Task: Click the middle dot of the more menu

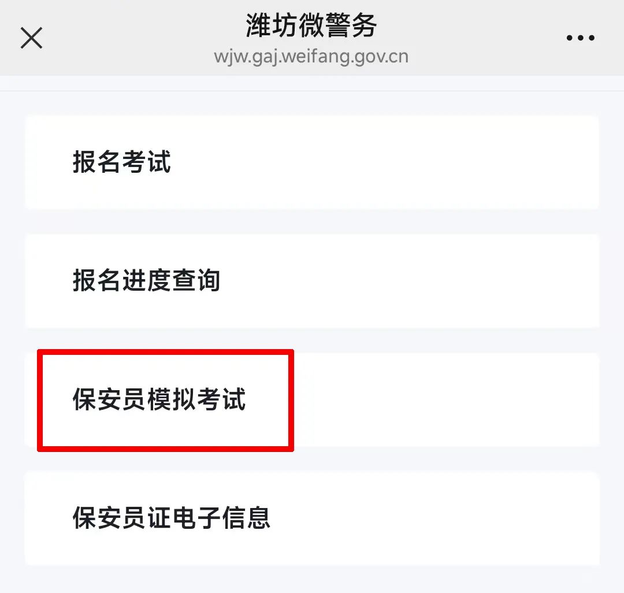Action: pyautogui.click(x=581, y=38)
